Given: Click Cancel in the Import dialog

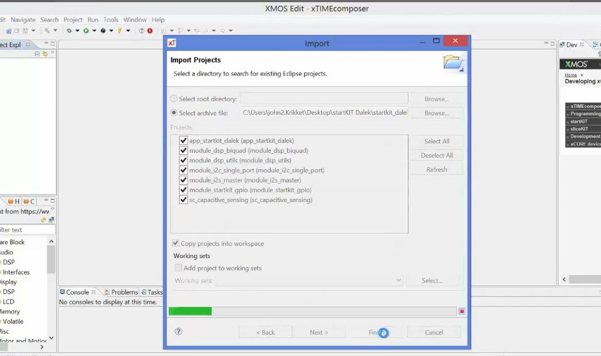Looking at the screenshot, I should [434, 332].
